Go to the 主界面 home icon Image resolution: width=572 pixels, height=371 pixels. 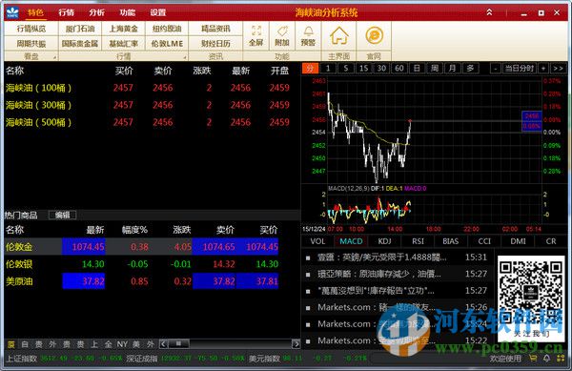pyautogui.click(x=338, y=35)
